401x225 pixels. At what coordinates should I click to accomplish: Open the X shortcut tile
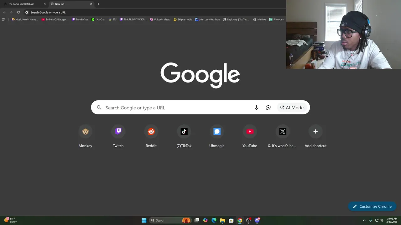point(283,137)
